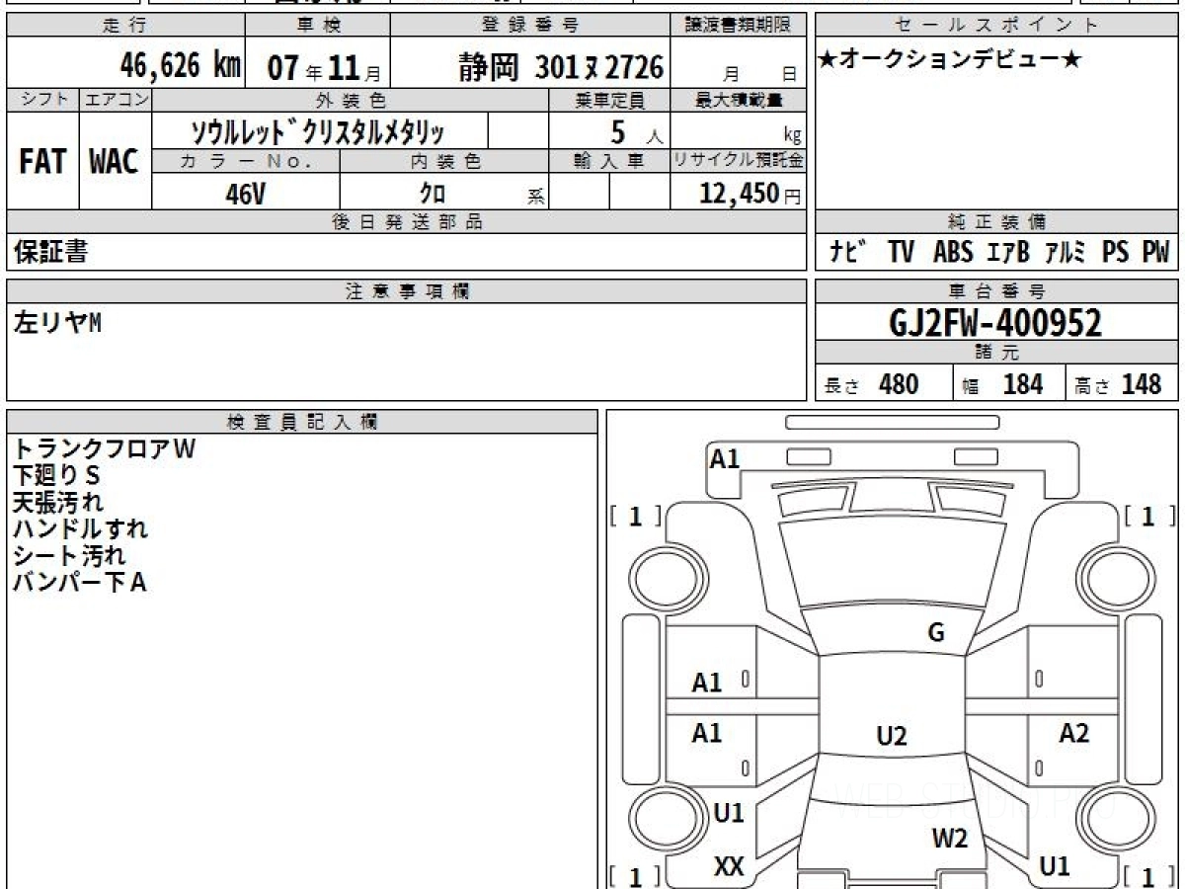
Task: Select the TV equipment item
Action: point(901,253)
